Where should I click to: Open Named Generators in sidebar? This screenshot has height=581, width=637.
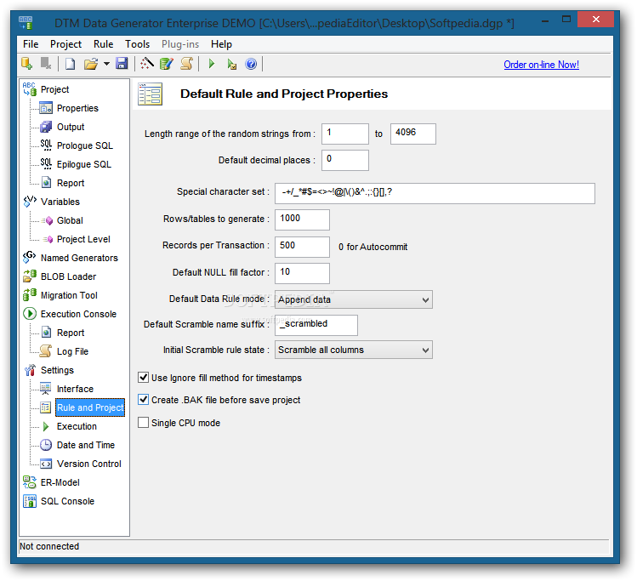coord(79,258)
